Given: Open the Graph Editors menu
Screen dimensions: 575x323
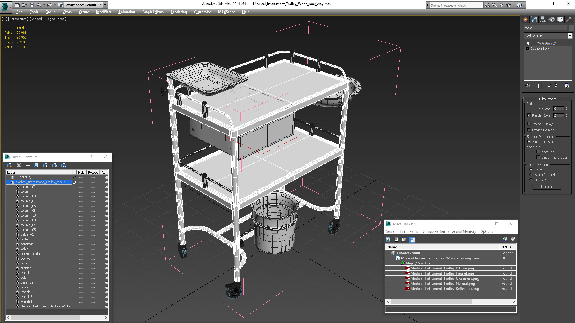Looking at the screenshot, I should 153,12.
